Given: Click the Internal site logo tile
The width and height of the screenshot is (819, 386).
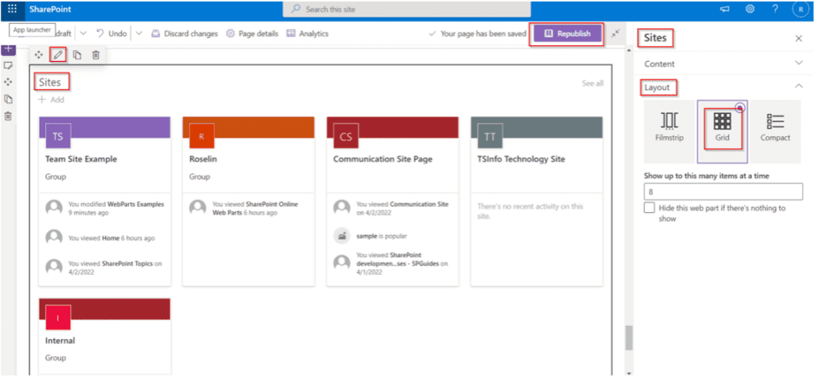Looking at the screenshot, I should (58, 318).
